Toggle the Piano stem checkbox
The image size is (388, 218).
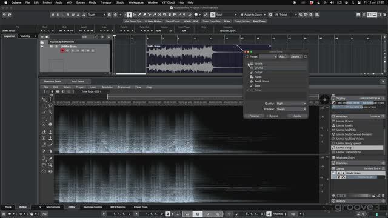tap(248, 77)
